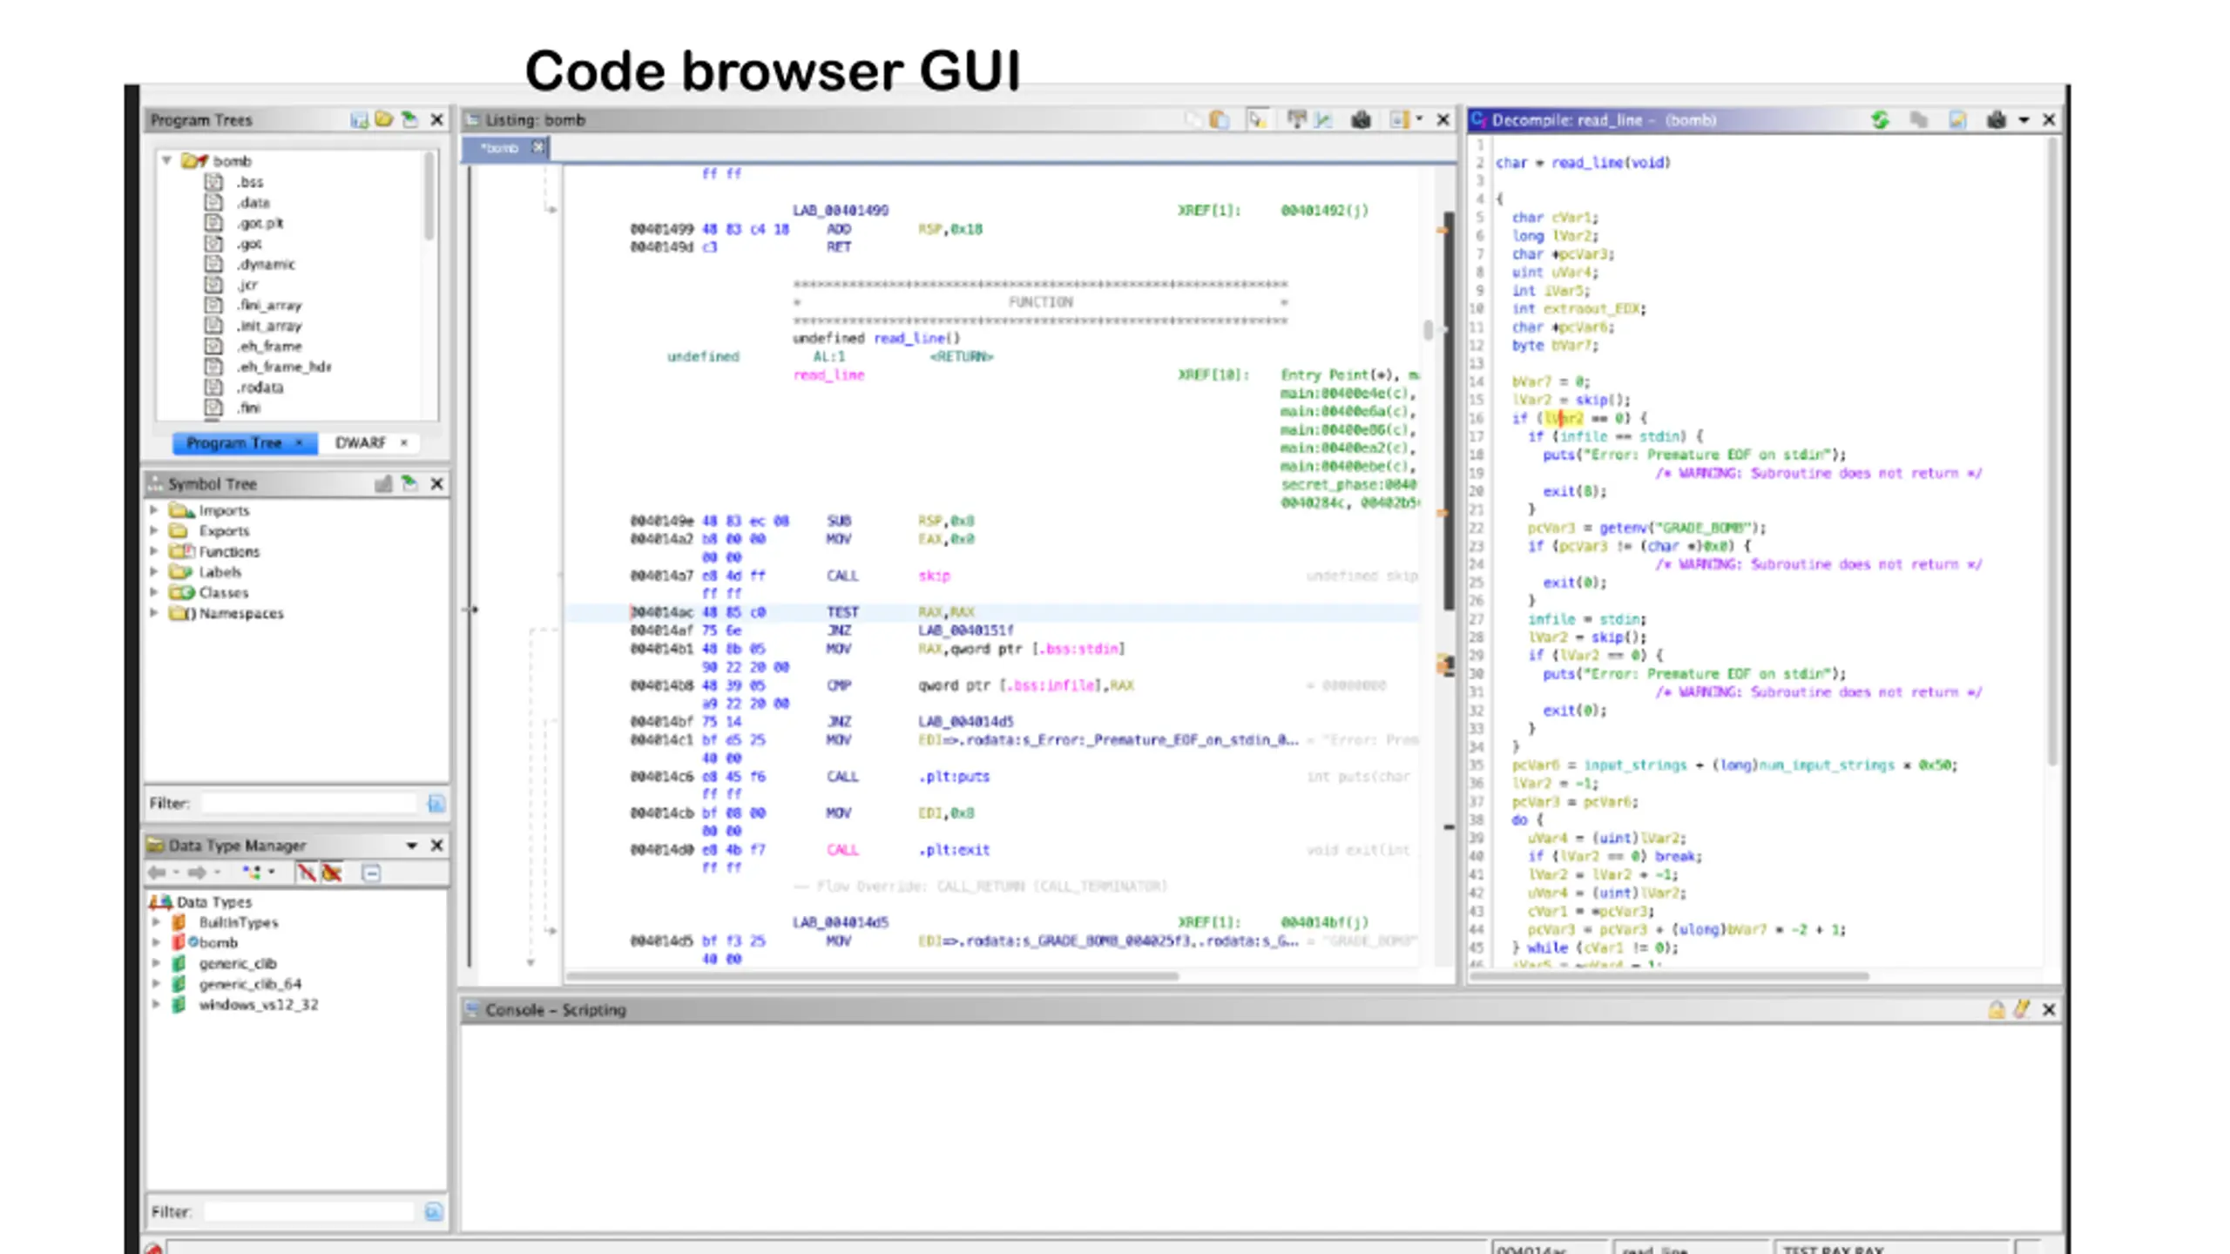Viewport: 2230px width, 1254px height.
Task: Select the .dynamic section in Program Trees
Action: pyautogui.click(x=266, y=264)
